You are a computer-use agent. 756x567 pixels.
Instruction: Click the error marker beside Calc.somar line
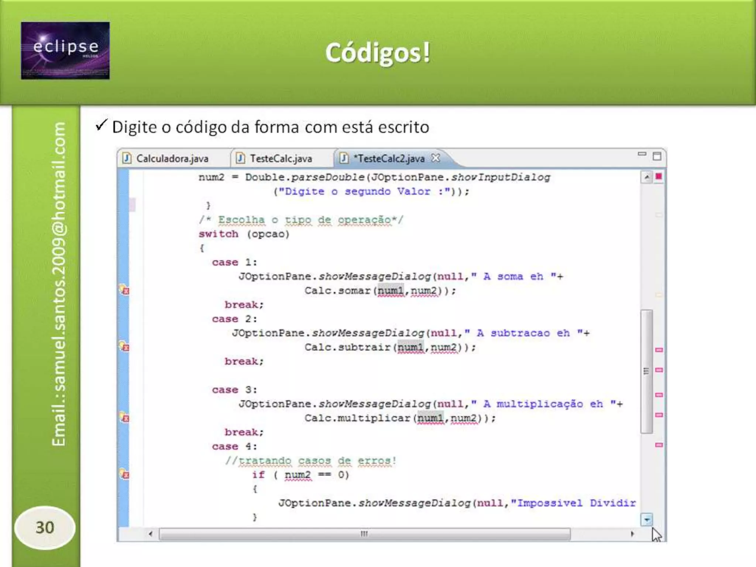point(124,290)
